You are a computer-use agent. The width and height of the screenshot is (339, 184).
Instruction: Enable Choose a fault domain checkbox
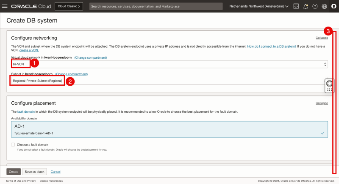pos(13,145)
